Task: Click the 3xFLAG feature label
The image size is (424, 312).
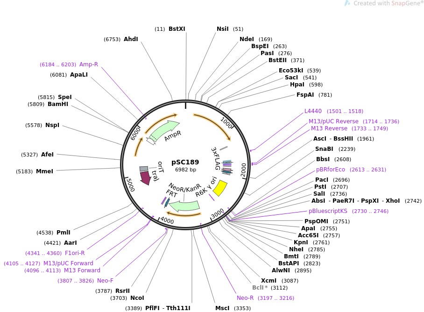Action: 215,158
